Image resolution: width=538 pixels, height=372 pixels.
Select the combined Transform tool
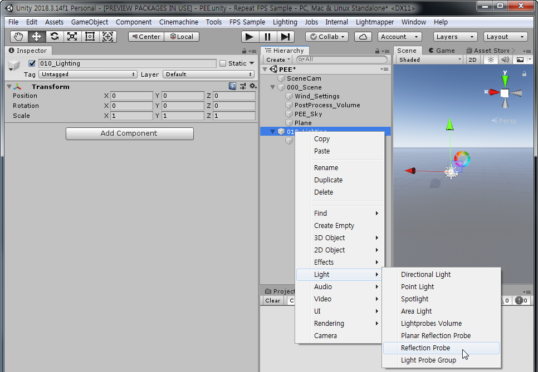107,37
